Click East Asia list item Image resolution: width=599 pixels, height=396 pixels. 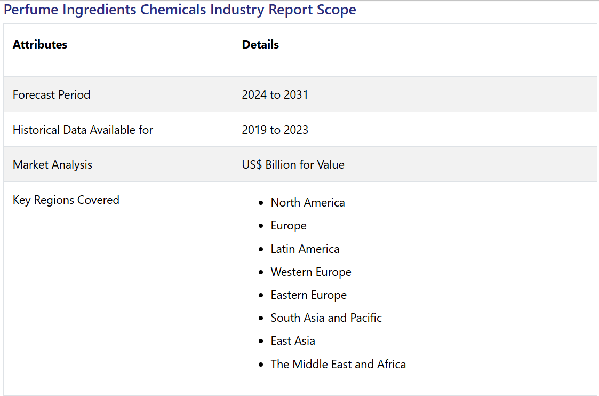pos(293,340)
